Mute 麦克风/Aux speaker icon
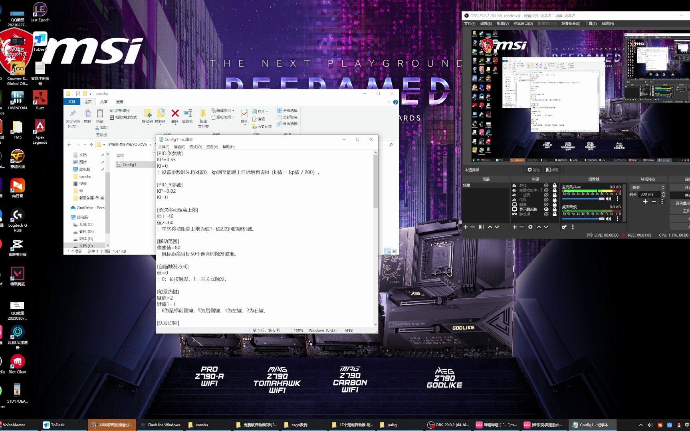The width and height of the screenshot is (690, 431). coord(609,198)
